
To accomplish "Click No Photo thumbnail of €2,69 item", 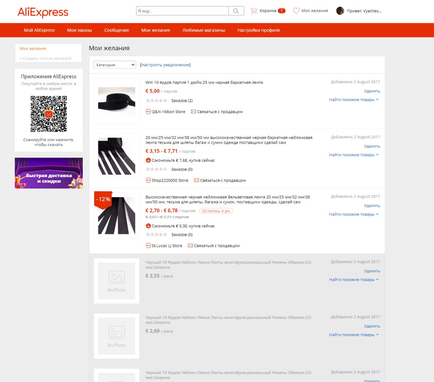I will point(117,336).
